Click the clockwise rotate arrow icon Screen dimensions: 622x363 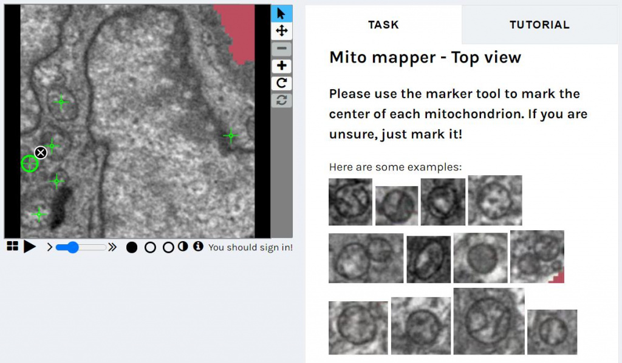[x=281, y=83]
